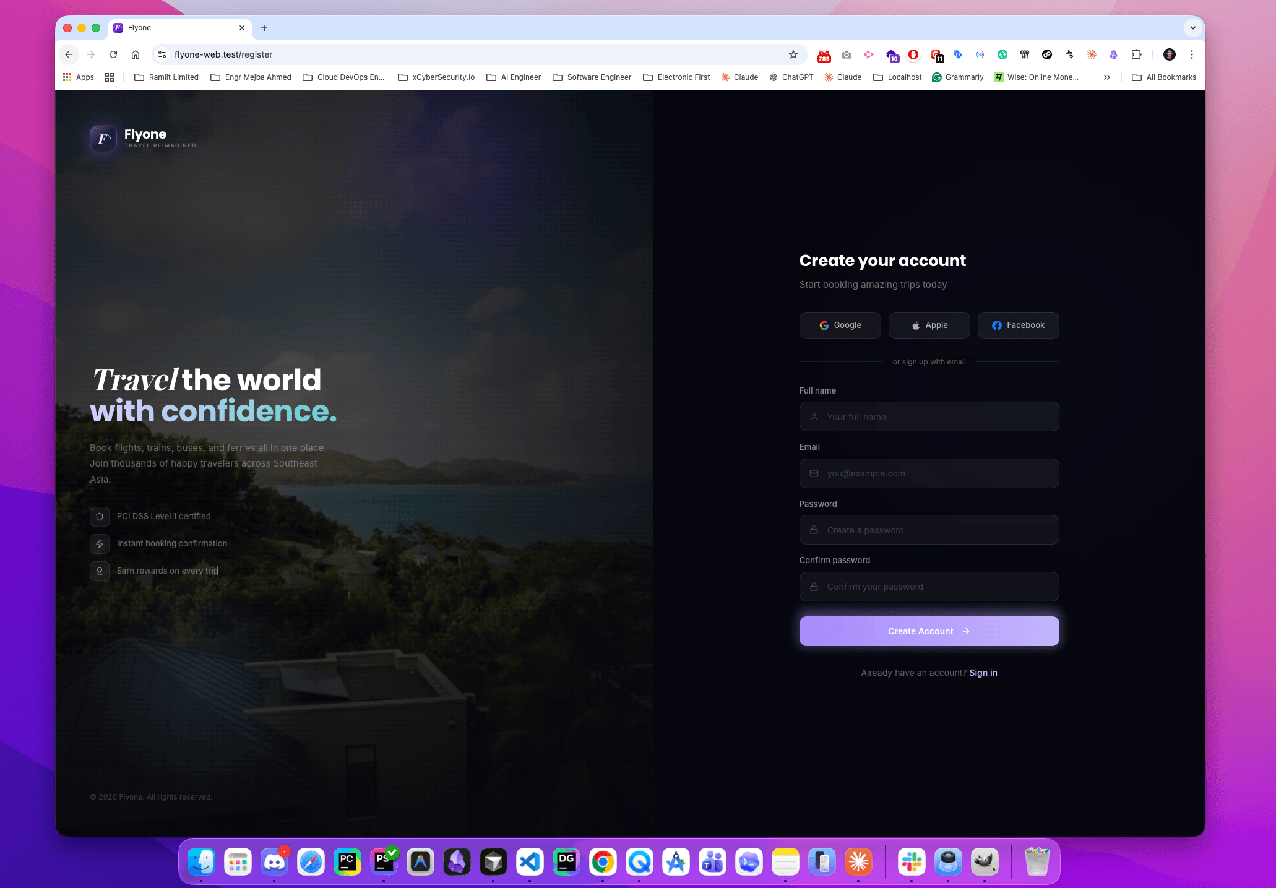Viewport: 1276px width, 888px height.
Task: Open Launchpad from the dock
Action: [238, 861]
